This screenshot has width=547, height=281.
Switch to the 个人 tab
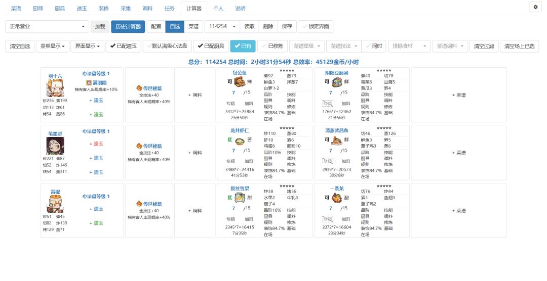(218, 9)
